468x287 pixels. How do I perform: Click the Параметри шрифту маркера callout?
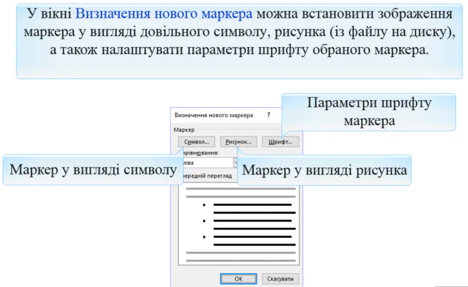tap(369, 111)
